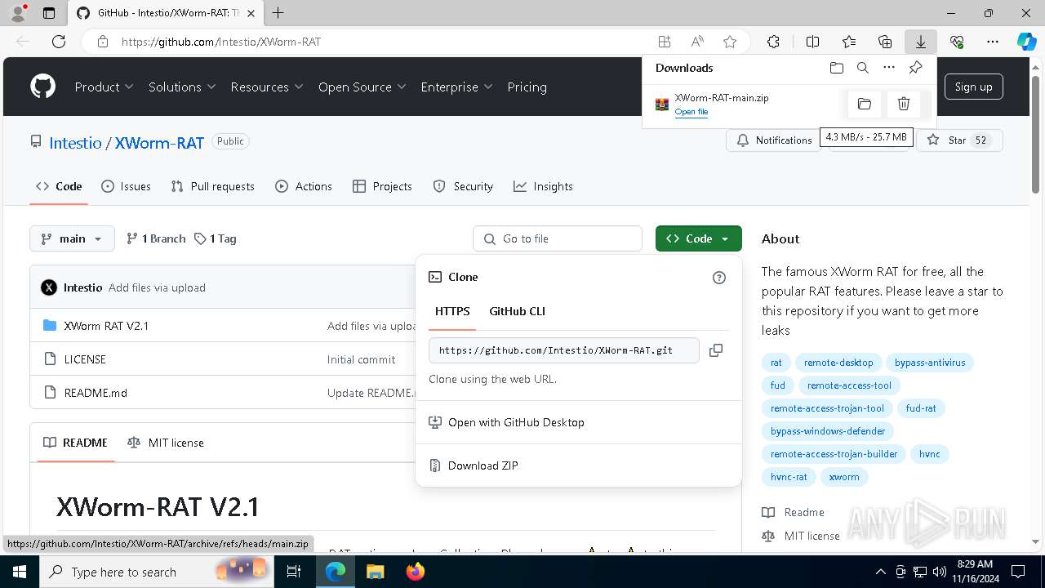Click the GitHub logo icon
1045x588 pixels.
point(42,87)
